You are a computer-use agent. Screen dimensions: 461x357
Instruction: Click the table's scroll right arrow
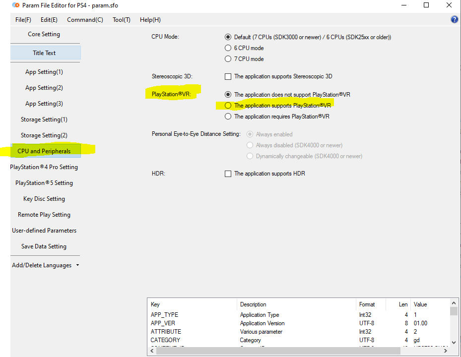coord(446,351)
